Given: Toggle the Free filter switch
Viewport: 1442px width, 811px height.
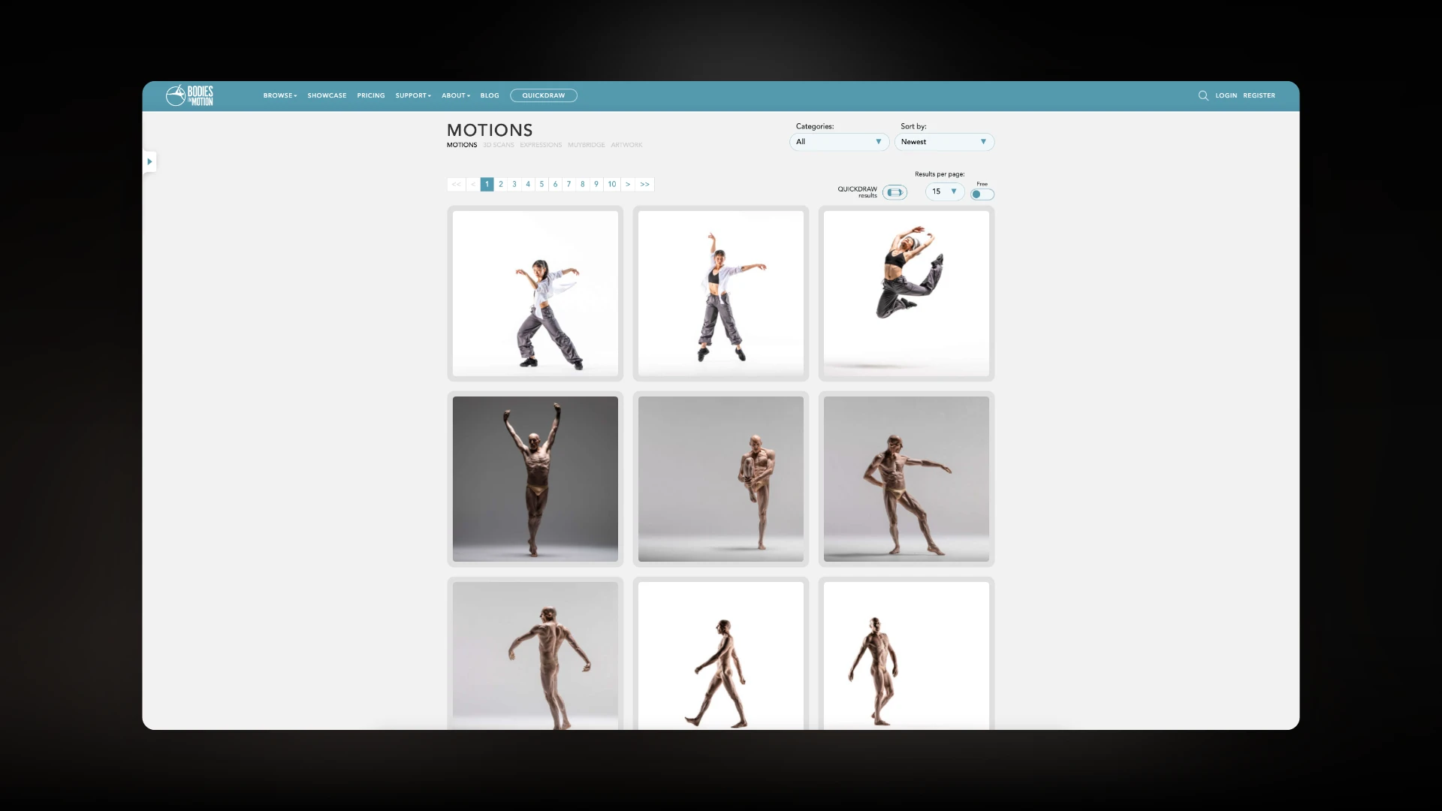Looking at the screenshot, I should [x=982, y=194].
